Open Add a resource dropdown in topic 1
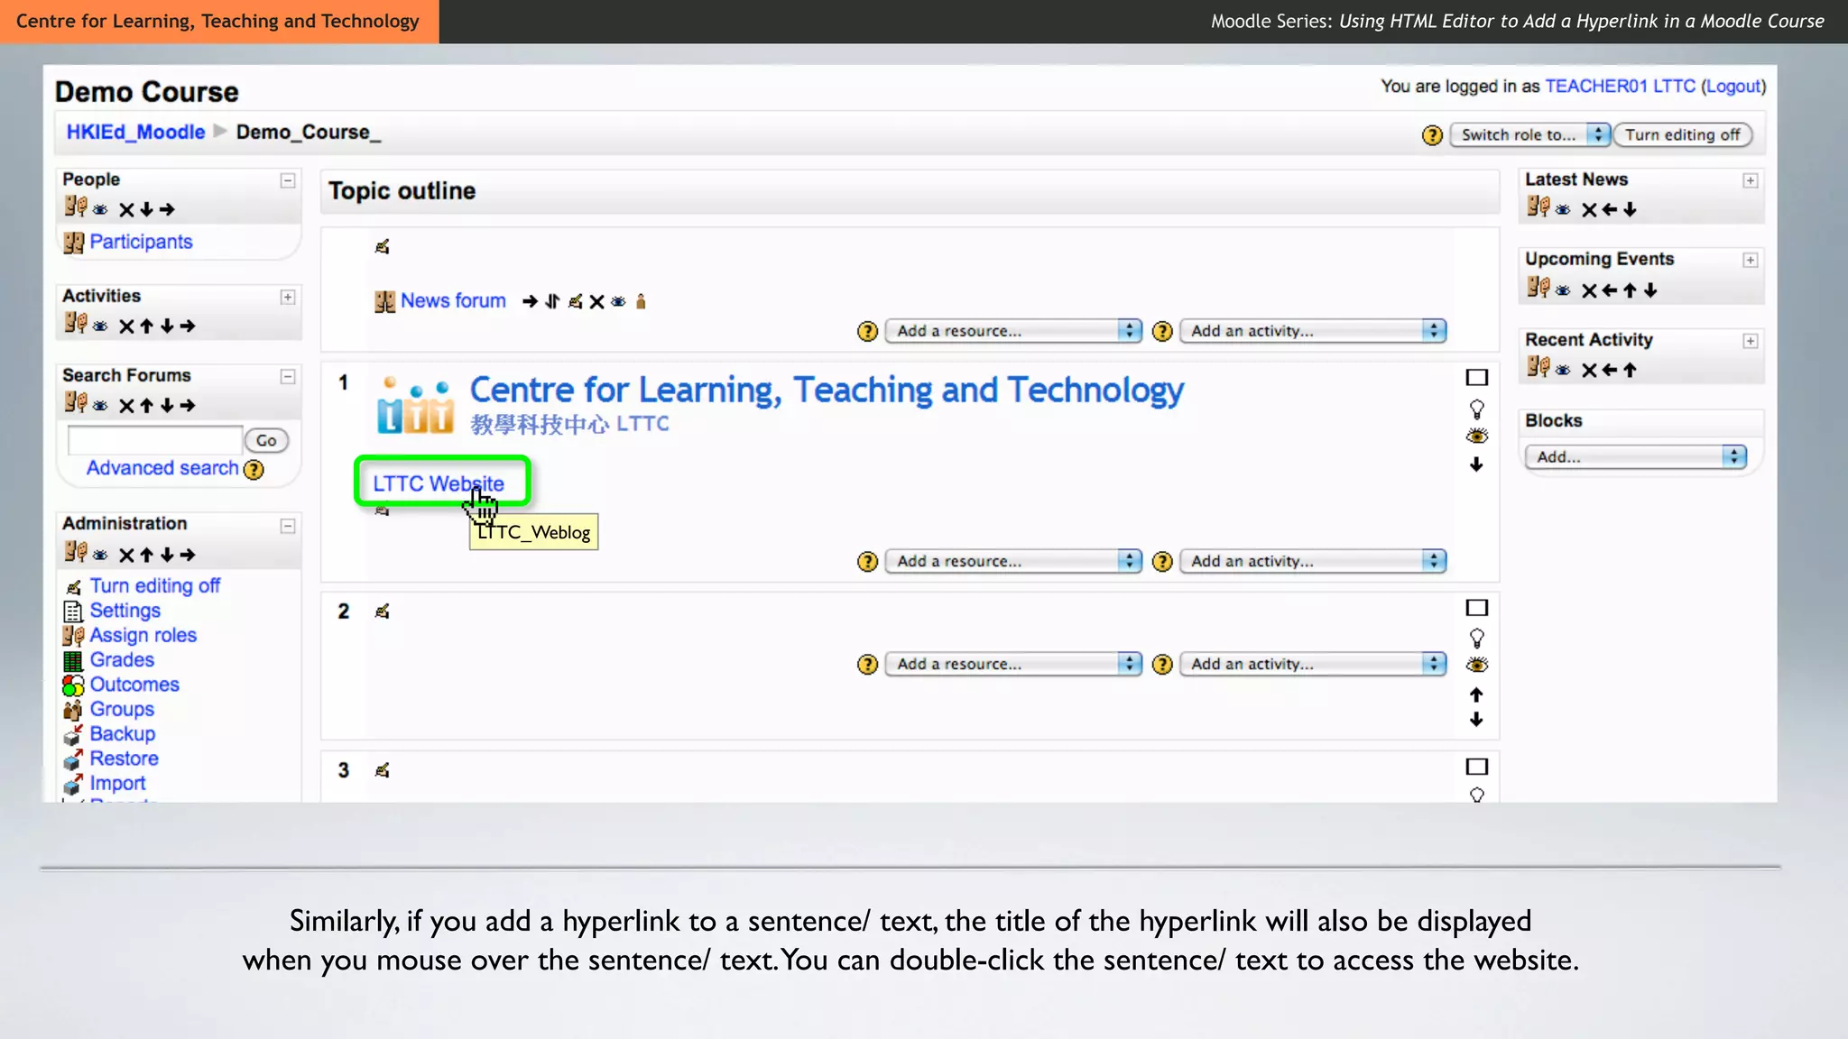This screenshot has width=1848, height=1039. click(x=1013, y=561)
